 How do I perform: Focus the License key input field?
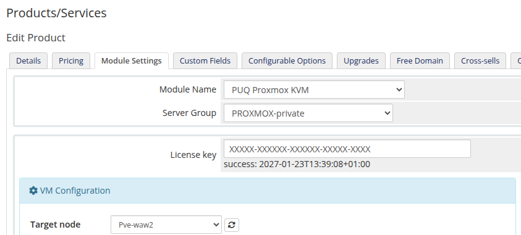pyautogui.click(x=347, y=149)
